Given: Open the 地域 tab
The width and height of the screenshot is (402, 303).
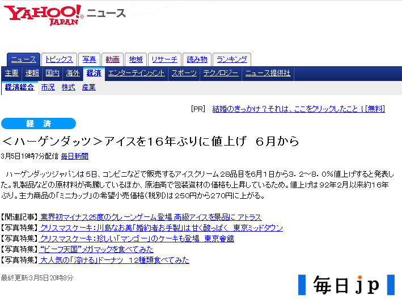Looking at the screenshot, I should pyautogui.click(x=136, y=59).
